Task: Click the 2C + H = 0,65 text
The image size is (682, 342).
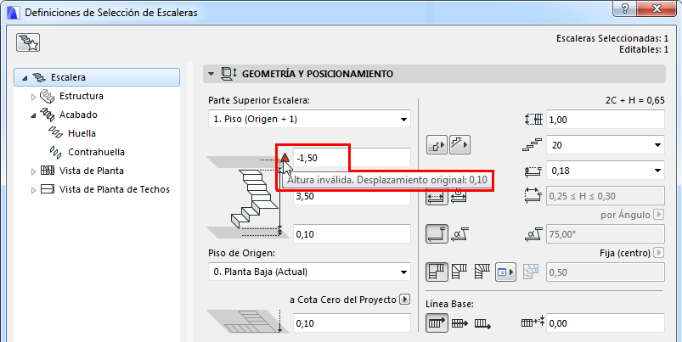Action: tap(634, 100)
